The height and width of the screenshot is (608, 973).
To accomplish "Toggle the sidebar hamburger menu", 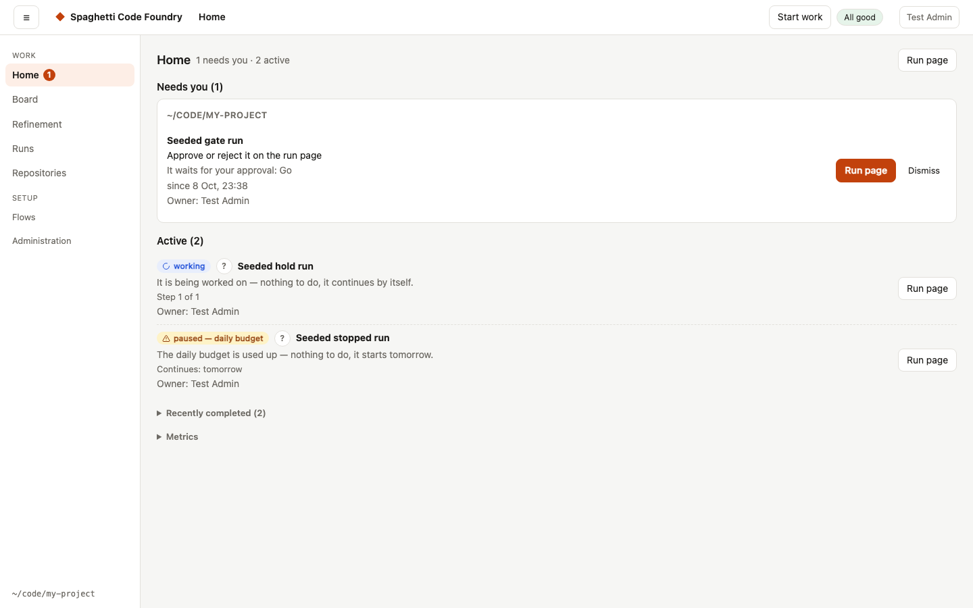I will [26, 18].
